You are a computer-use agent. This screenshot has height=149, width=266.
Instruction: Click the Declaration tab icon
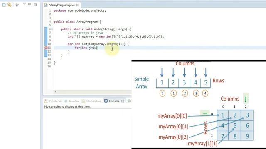click(x=84, y=101)
